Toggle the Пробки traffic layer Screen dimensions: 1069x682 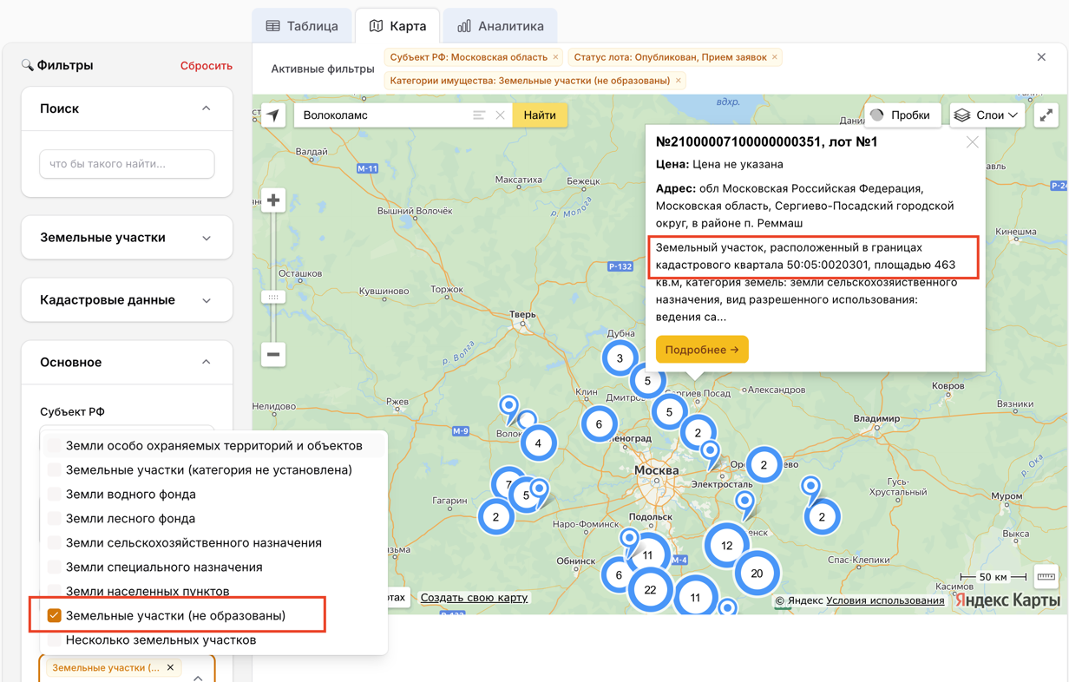coord(902,115)
